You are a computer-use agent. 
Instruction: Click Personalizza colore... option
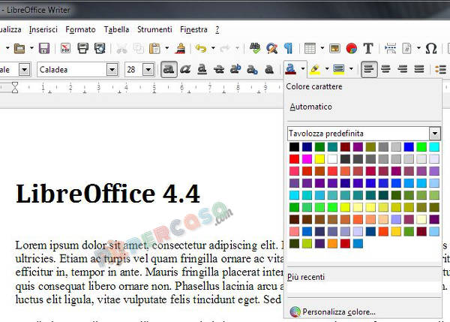click(339, 312)
